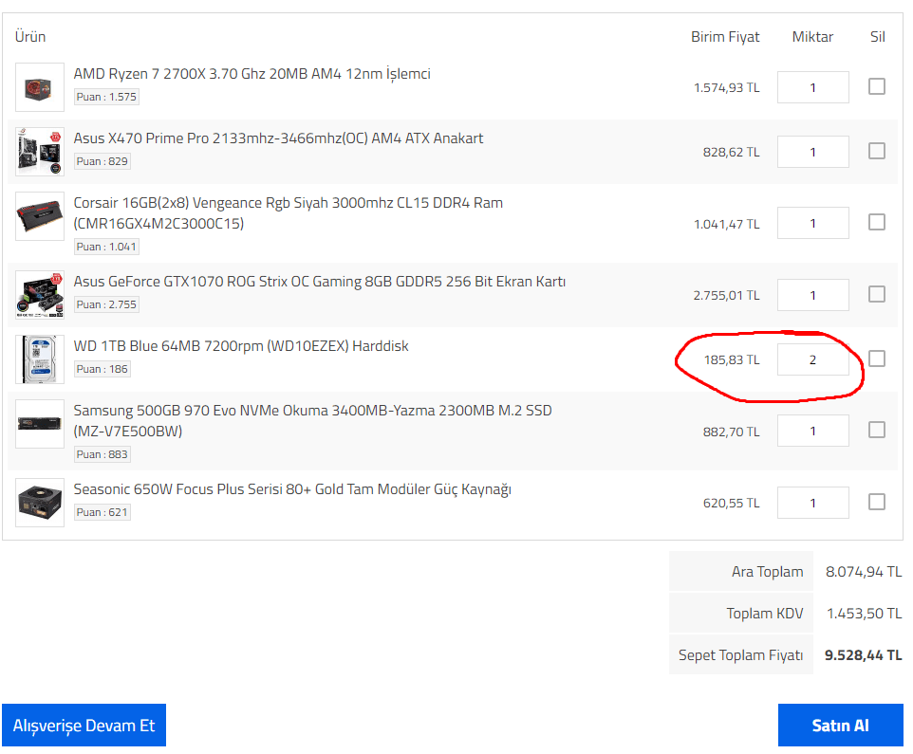
Task: Click the Puan : 883 badge
Action: [102, 454]
